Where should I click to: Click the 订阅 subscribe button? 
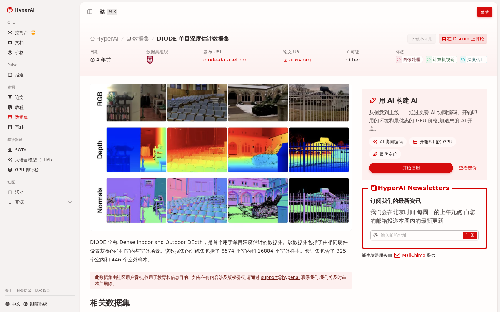pyautogui.click(x=470, y=235)
